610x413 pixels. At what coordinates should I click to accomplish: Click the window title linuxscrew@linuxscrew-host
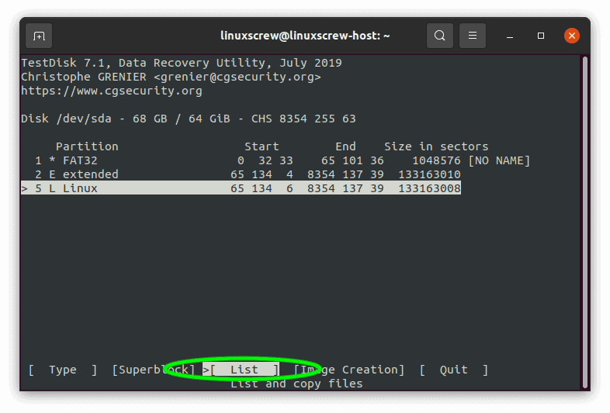click(x=305, y=36)
